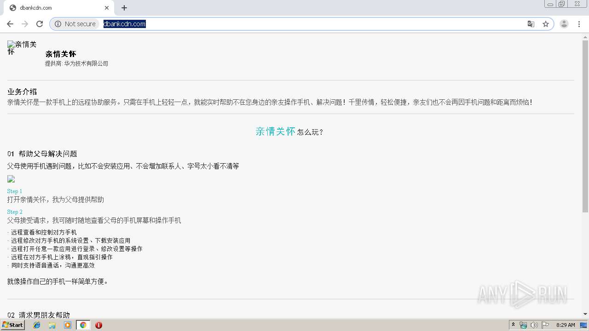Click the broken 亲情关怀 app logo image
Image resolution: width=589 pixels, height=331 pixels.
(22, 48)
